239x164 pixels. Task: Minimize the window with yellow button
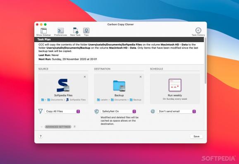[x=41, y=24]
